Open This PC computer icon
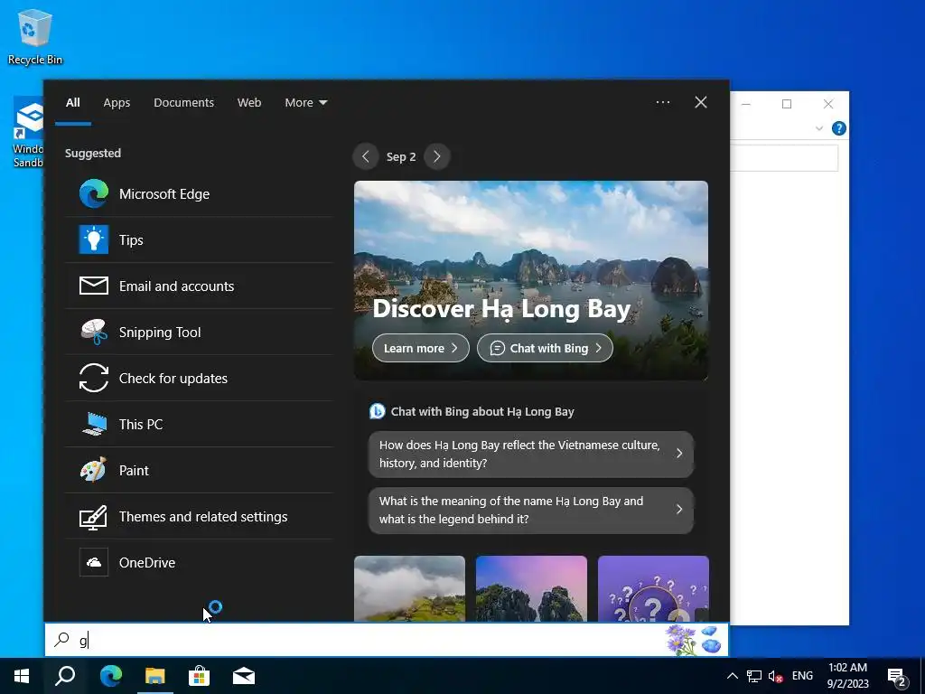The height and width of the screenshot is (694, 925). click(x=94, y=424)
